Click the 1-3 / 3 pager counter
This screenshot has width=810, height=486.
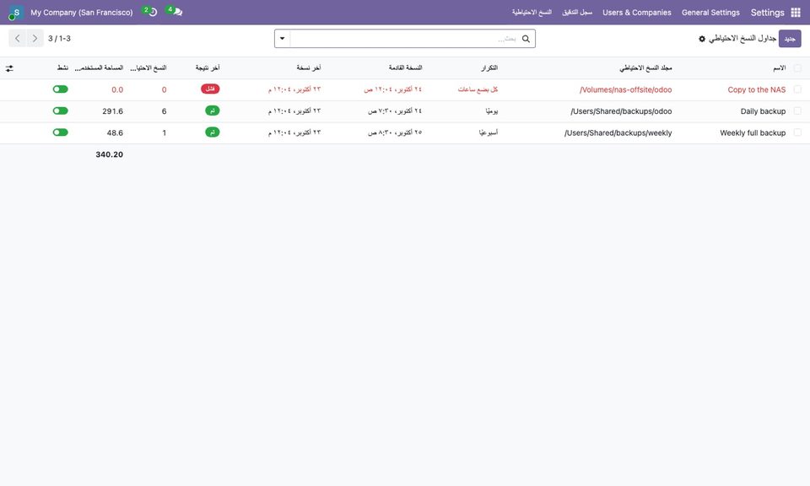coord(59,39)
